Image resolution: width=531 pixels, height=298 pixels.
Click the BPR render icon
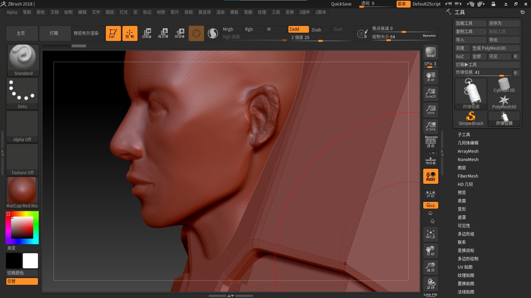click(x=430, y=52)
